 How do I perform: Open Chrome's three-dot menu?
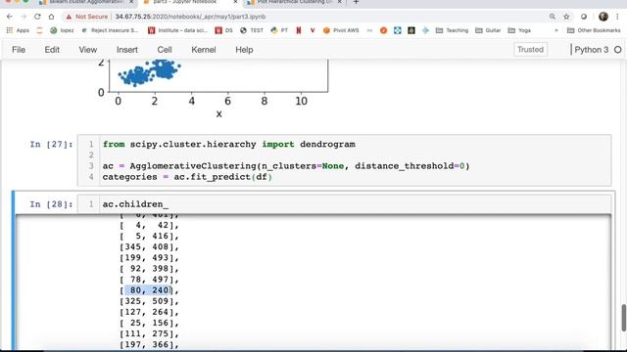tap(618, 17)
